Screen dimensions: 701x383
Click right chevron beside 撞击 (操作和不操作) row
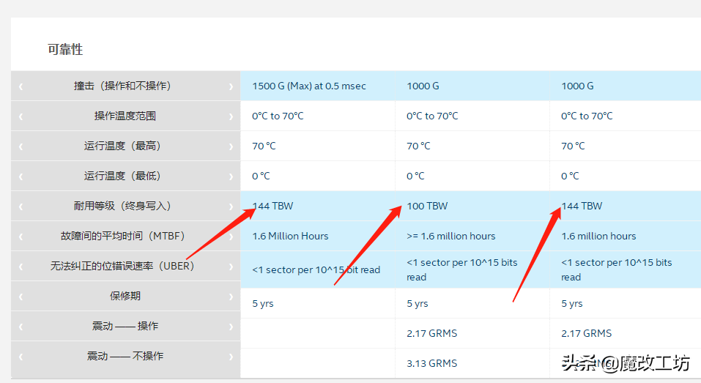click(x=231, y=86)
